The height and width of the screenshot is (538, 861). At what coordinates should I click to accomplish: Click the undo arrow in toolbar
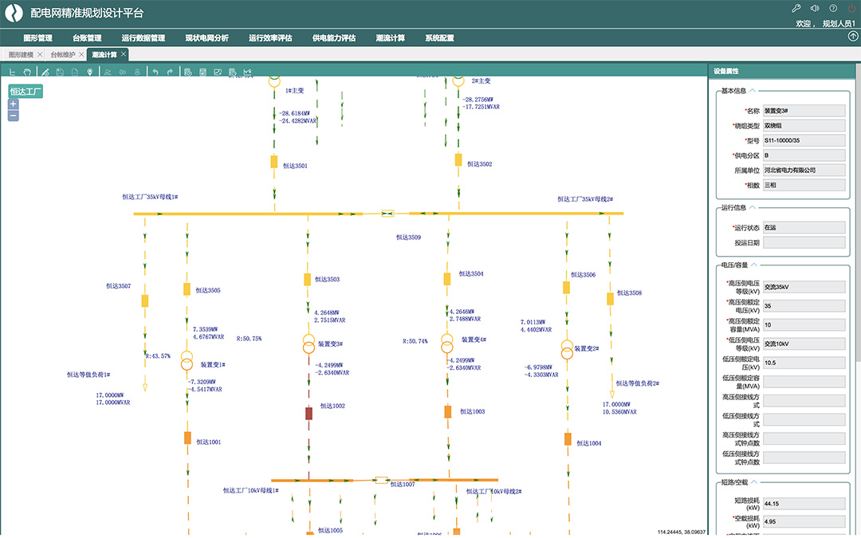click(155, 73)
